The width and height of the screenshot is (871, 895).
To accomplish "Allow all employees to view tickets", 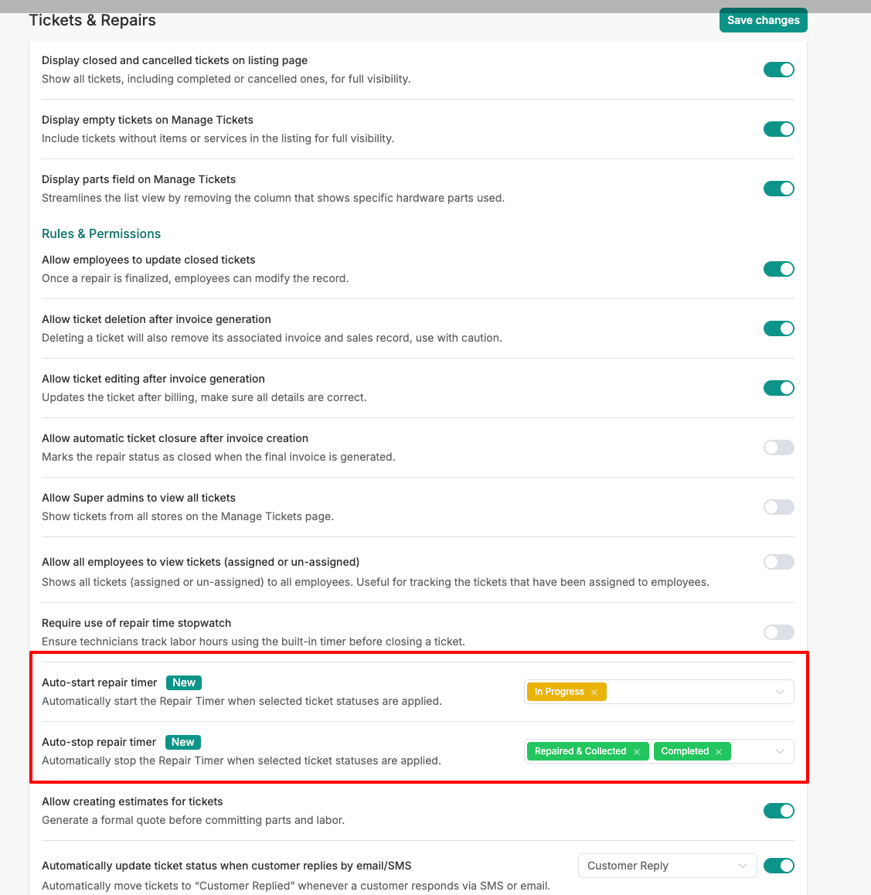I will pyautogui.click(x=778, y=562).
